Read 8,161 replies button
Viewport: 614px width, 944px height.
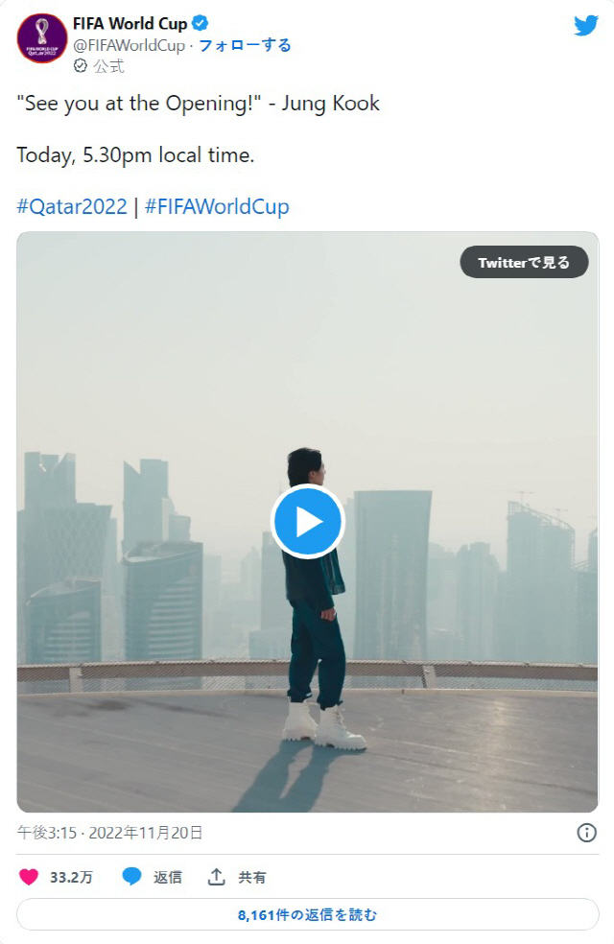(308, 914)
